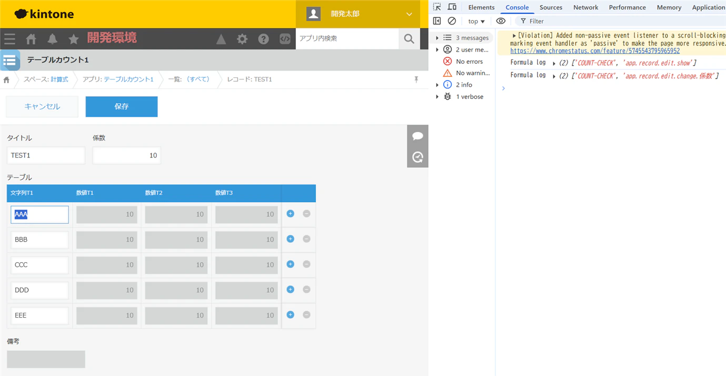Click the キャンセル button
Screen dimensions: 726x376
point(42,106)
